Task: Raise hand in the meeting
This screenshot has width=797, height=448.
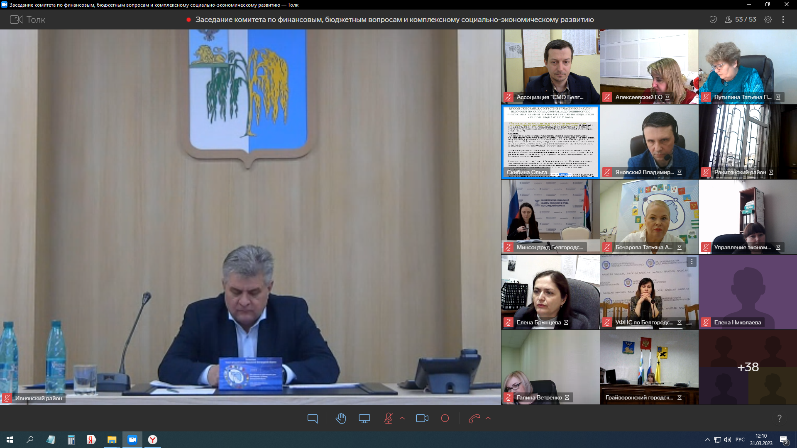Action: click(341, 419)
